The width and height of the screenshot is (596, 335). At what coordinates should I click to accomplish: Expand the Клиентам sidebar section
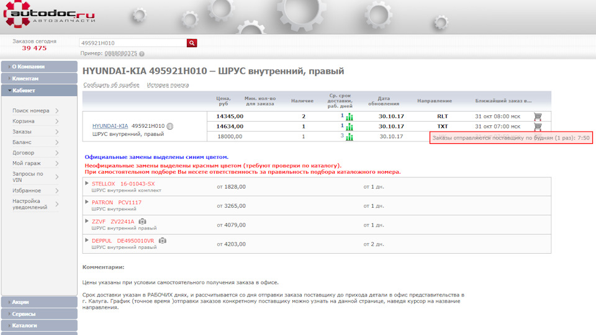click(x=39, y=78)
